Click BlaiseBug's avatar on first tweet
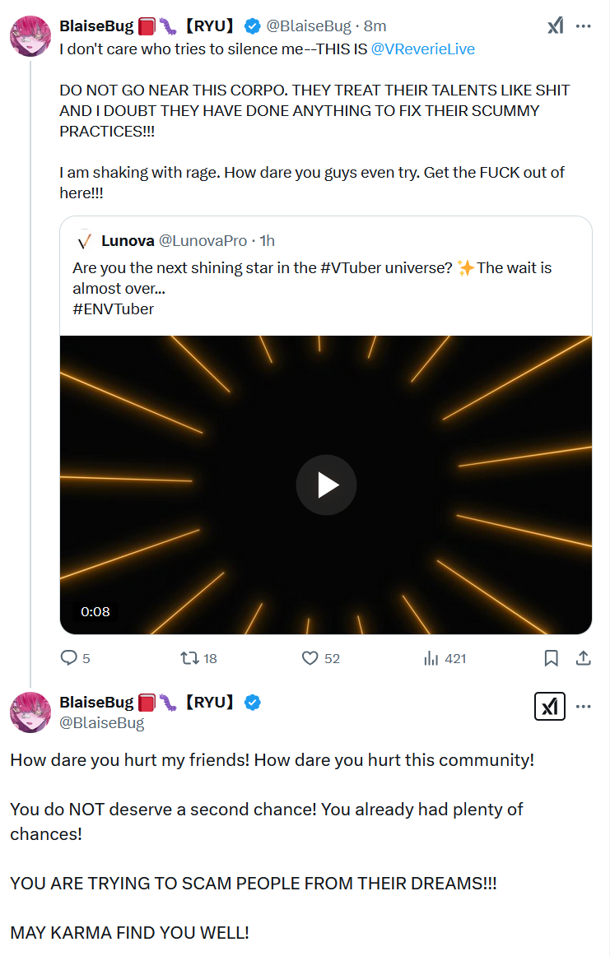610x956 pixels. [30, 35]
